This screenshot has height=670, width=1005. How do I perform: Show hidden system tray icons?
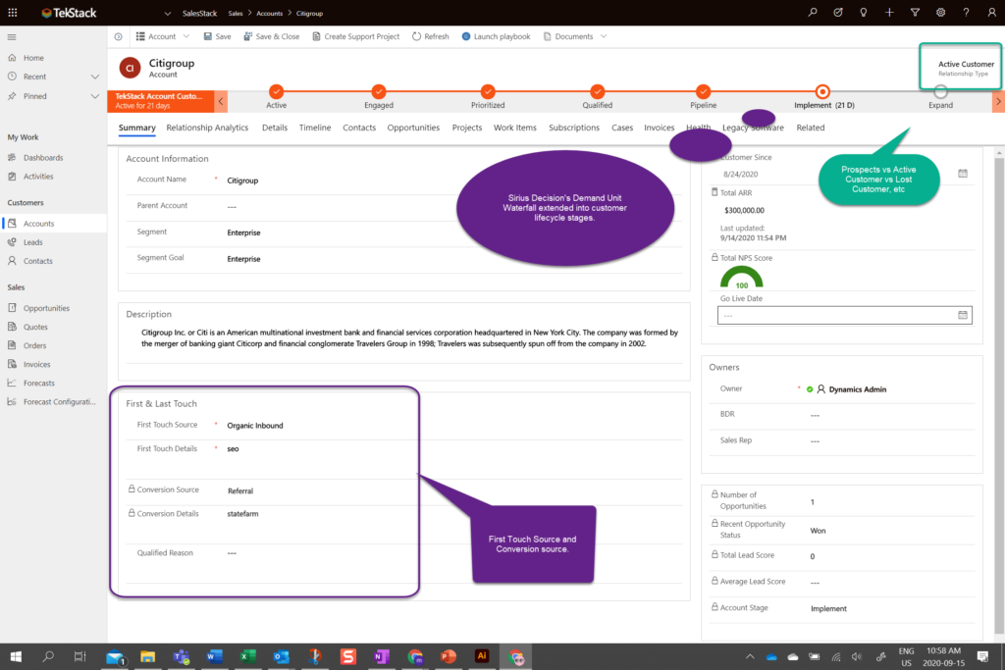tap(749, 656)
